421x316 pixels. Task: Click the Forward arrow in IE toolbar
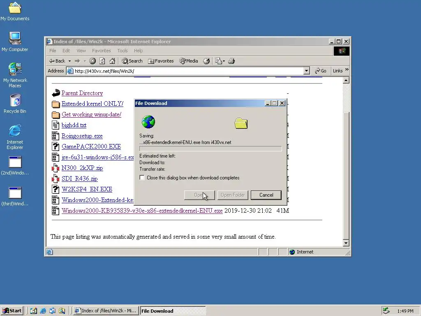(x=77, y=61)
